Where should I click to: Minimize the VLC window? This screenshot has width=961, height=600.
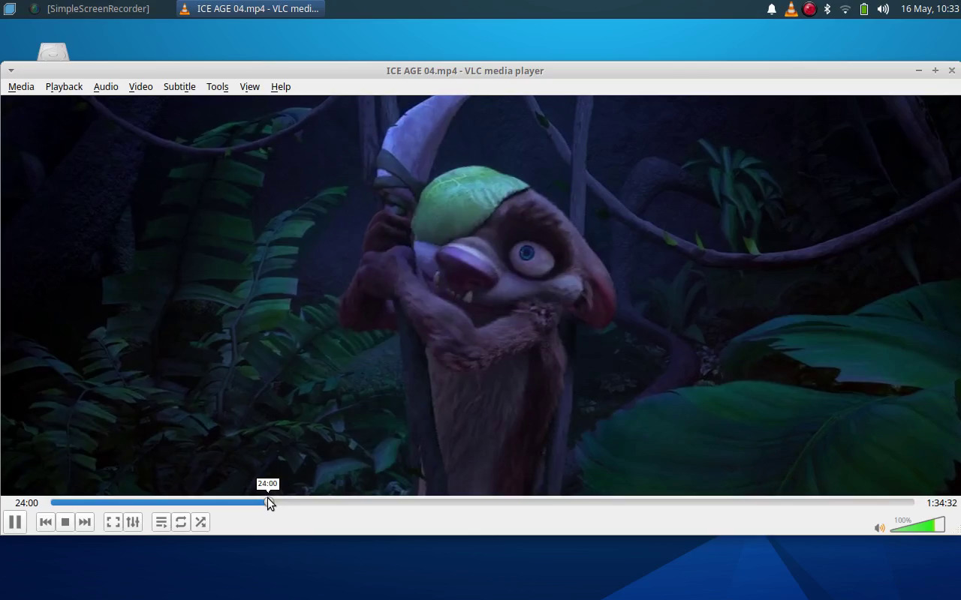(x=918, y=70)
